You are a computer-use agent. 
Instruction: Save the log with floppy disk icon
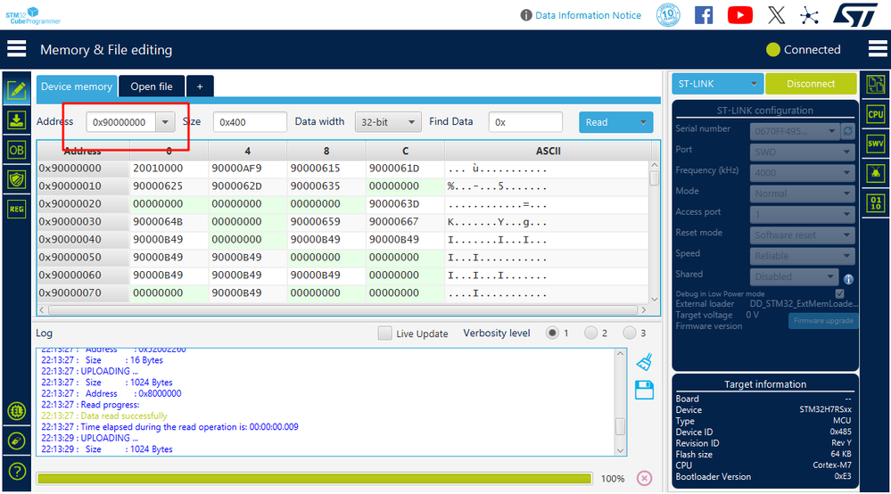tap(644, 390)
